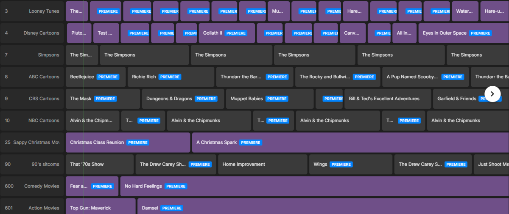Open Fear a... comedy movie block

pyautogui.click(x=92, y=186)
